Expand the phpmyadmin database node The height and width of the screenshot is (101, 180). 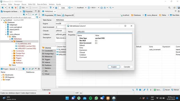pyautogui.click(x=6, y=30)
